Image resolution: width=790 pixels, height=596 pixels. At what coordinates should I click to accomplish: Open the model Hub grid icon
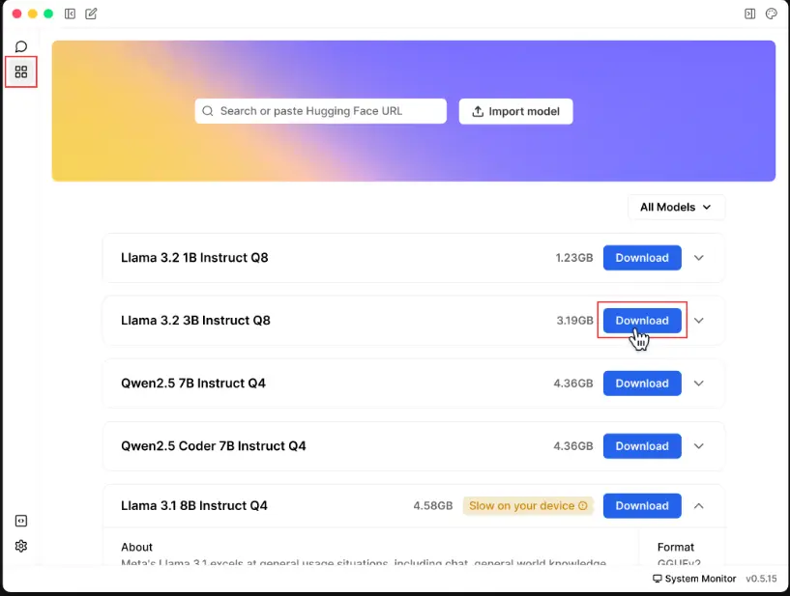point(21,71)
